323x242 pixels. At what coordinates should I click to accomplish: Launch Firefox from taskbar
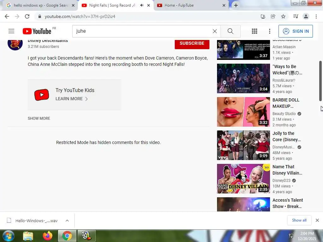point(48,236)
